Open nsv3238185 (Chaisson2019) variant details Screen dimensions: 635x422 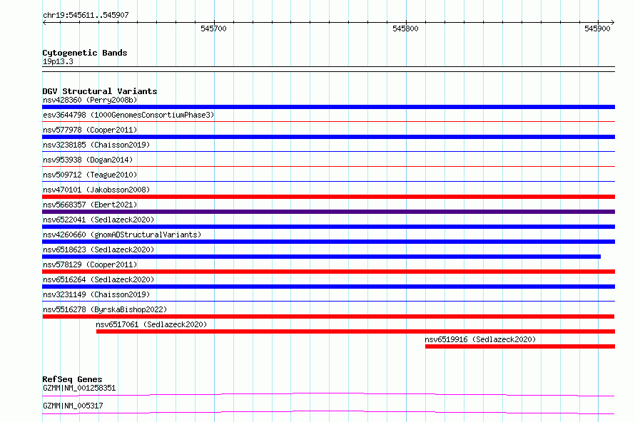pos(96,145)
